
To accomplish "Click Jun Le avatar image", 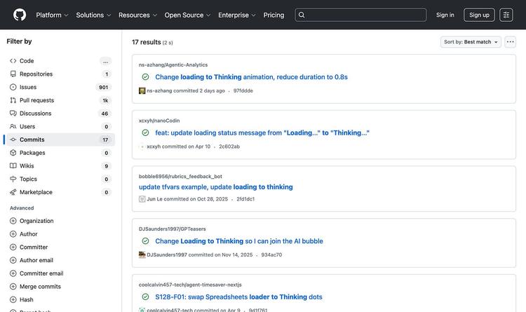I will tap(142, 199).
